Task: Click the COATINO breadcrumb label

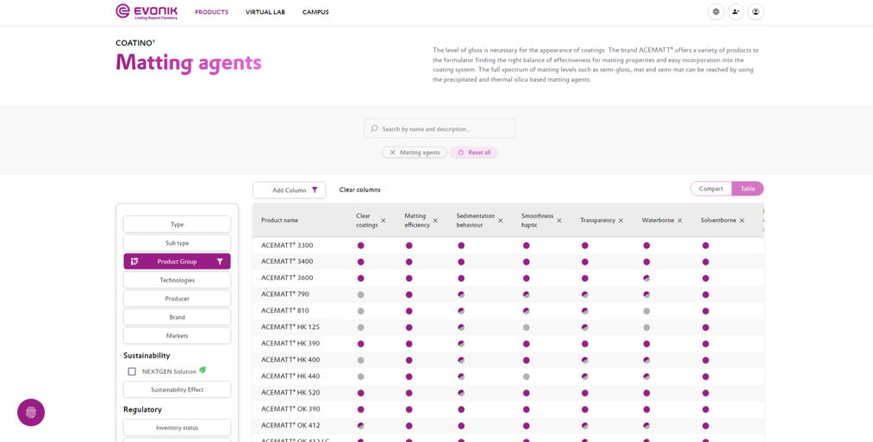Action: click(x=134, y=43)
